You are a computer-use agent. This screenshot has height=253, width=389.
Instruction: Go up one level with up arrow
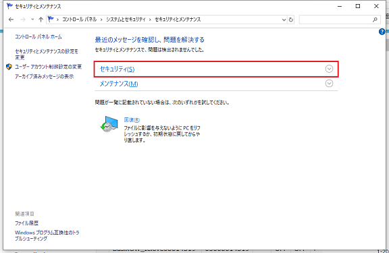point(41,20)
